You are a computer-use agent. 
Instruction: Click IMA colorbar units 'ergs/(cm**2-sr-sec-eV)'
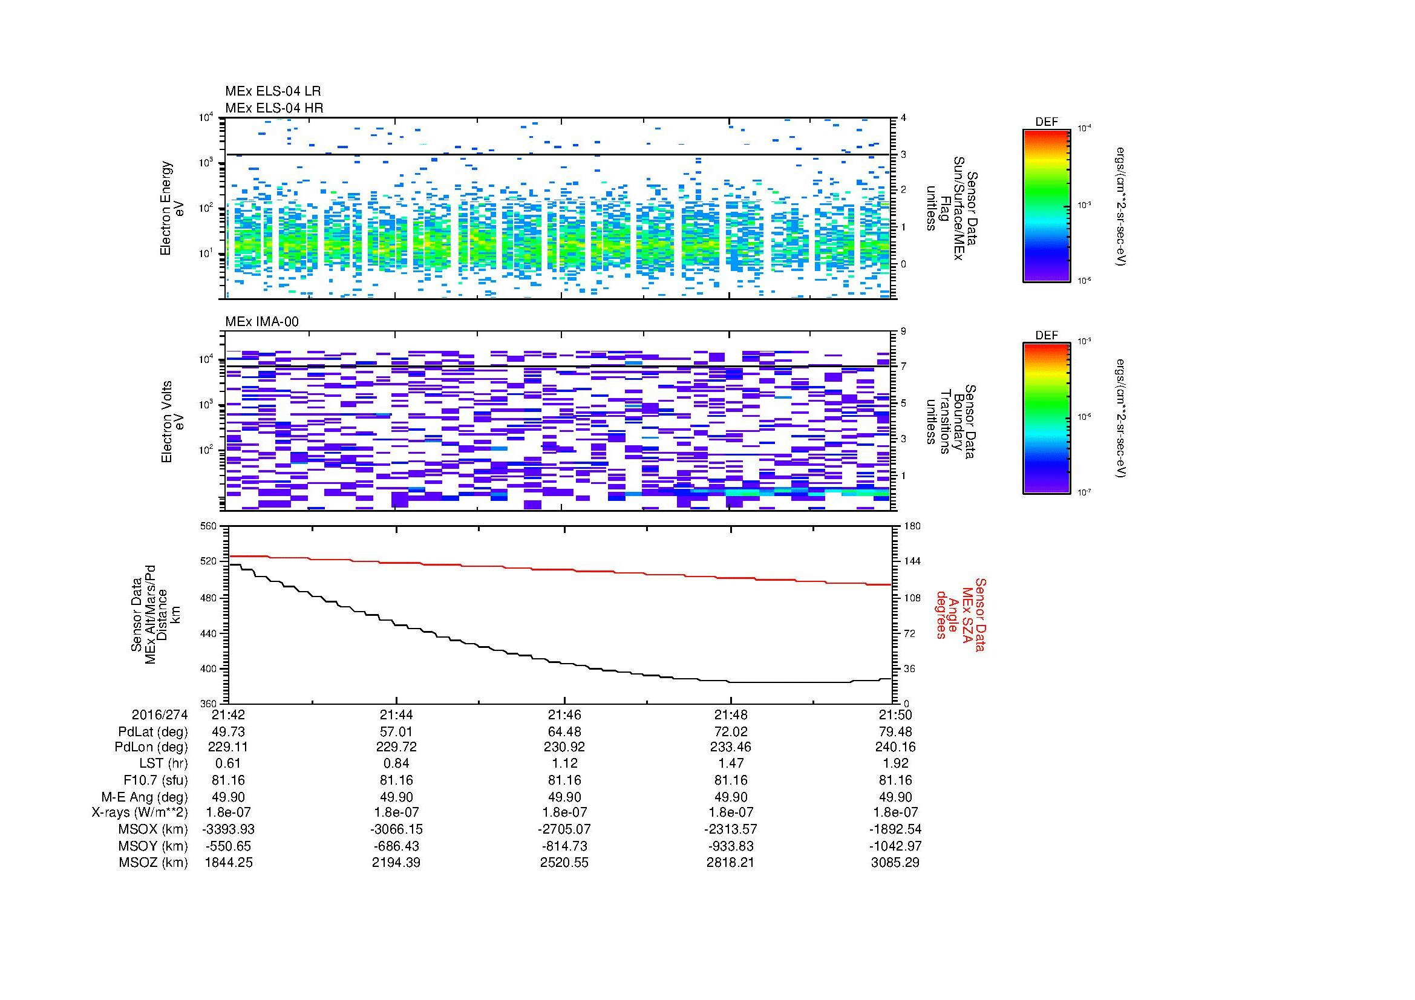pyautogui.click(x=1121, y=418)
